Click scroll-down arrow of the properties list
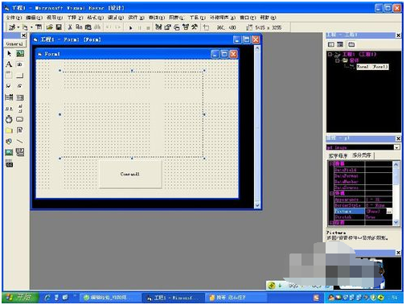The image size is (406, 305). click(x=396, y=222)
